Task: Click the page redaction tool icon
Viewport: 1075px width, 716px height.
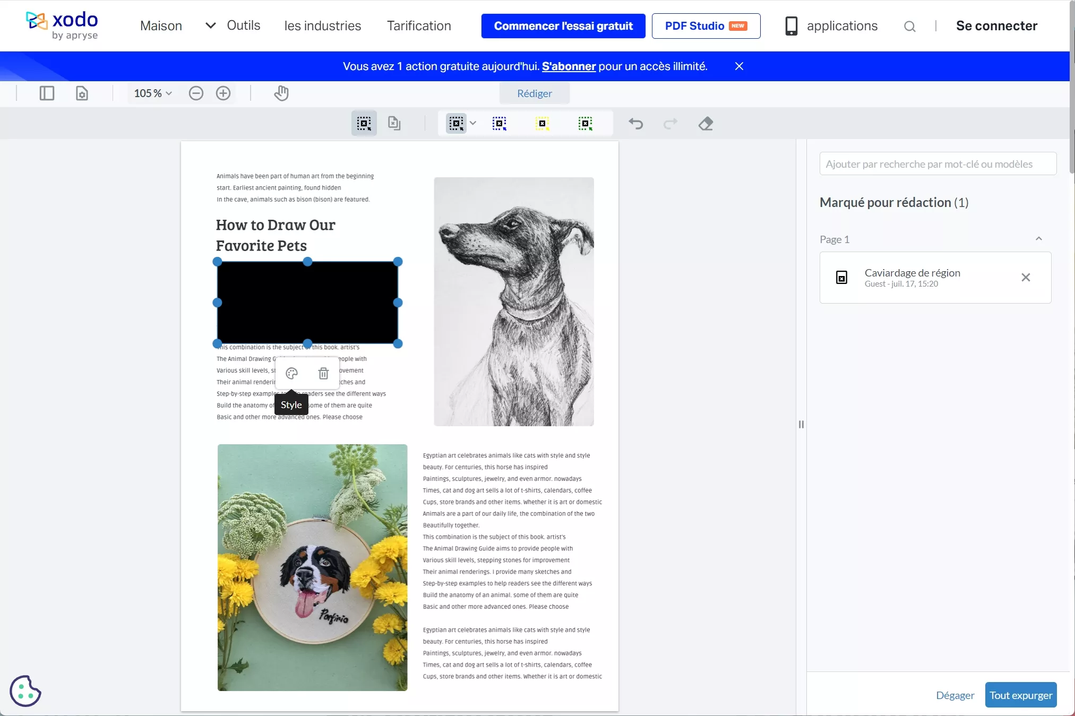Action: 393,123
